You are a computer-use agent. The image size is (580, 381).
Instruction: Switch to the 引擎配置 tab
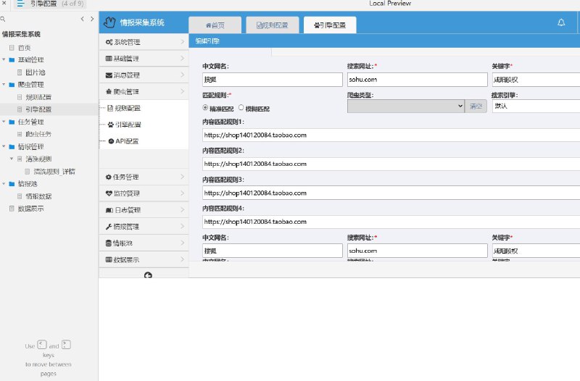tap(330, 25)
